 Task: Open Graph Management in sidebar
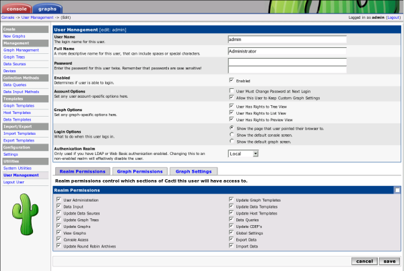click(x=21, y=50)
